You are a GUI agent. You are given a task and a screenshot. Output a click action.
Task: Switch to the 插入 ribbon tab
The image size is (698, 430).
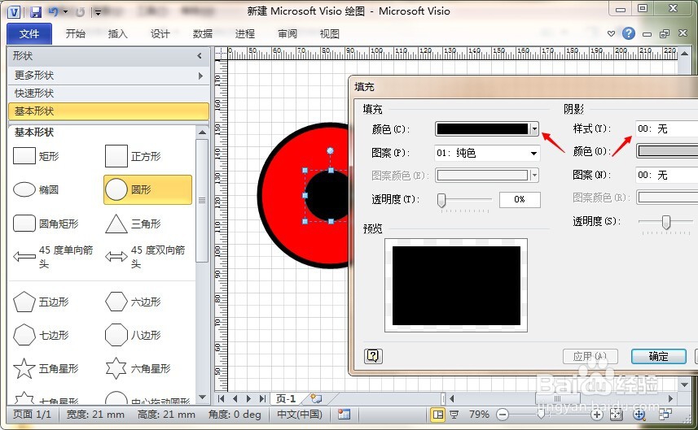click(x=117, y=34)
